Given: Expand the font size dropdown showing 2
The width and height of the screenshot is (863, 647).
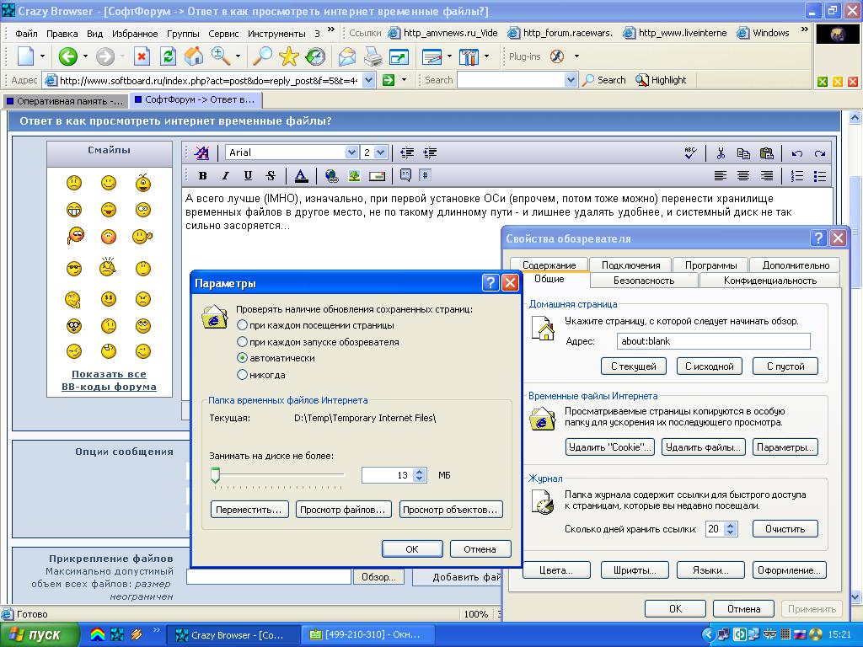Looking at the screenshot, I should point(380,152).
